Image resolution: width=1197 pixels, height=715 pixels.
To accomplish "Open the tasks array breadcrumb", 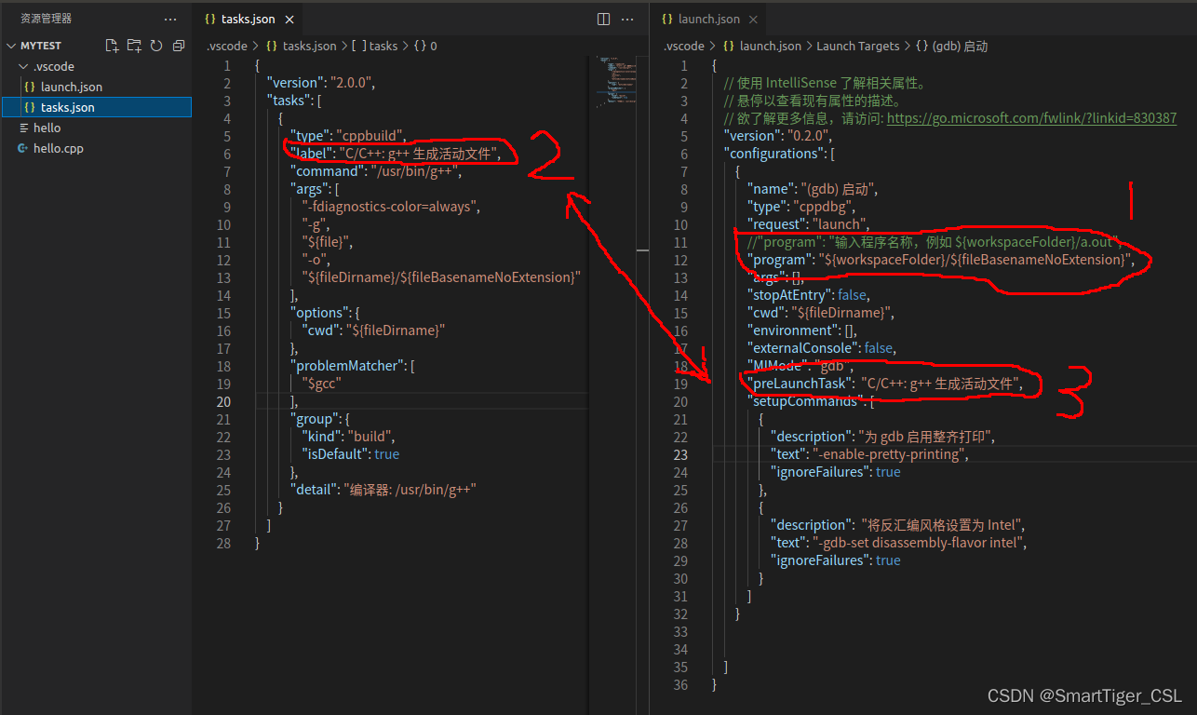I will [x=375, y=46].
